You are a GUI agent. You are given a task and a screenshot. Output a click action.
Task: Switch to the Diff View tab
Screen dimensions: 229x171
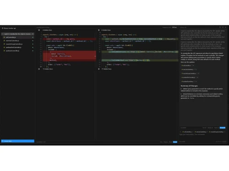click(x=174, y=27)
